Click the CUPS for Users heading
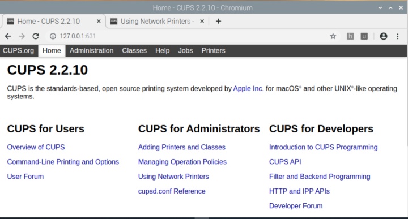Image resolution: width=408 pixels, height=219 pixels. tap(46, 129)
